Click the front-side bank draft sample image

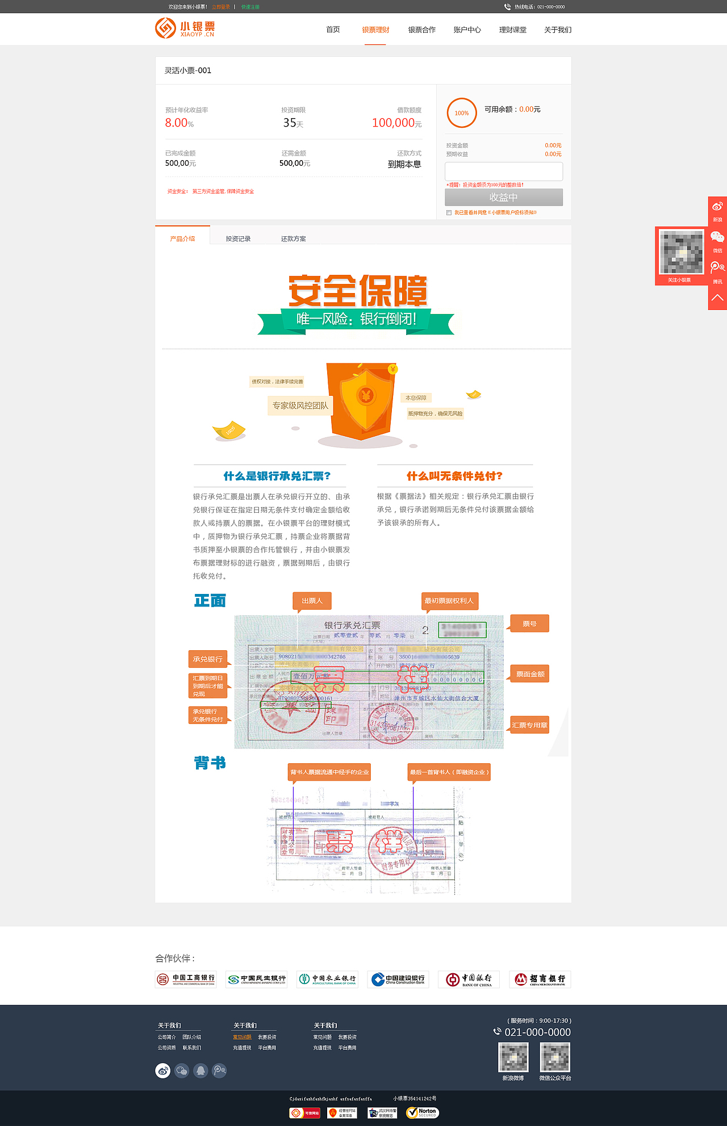tap(369, 681)
